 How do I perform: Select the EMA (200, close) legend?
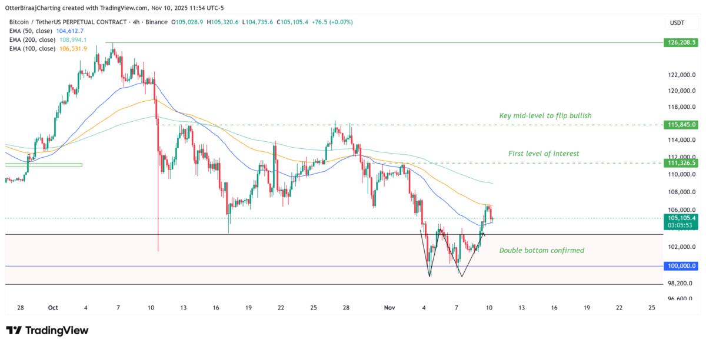coord(31,39)
